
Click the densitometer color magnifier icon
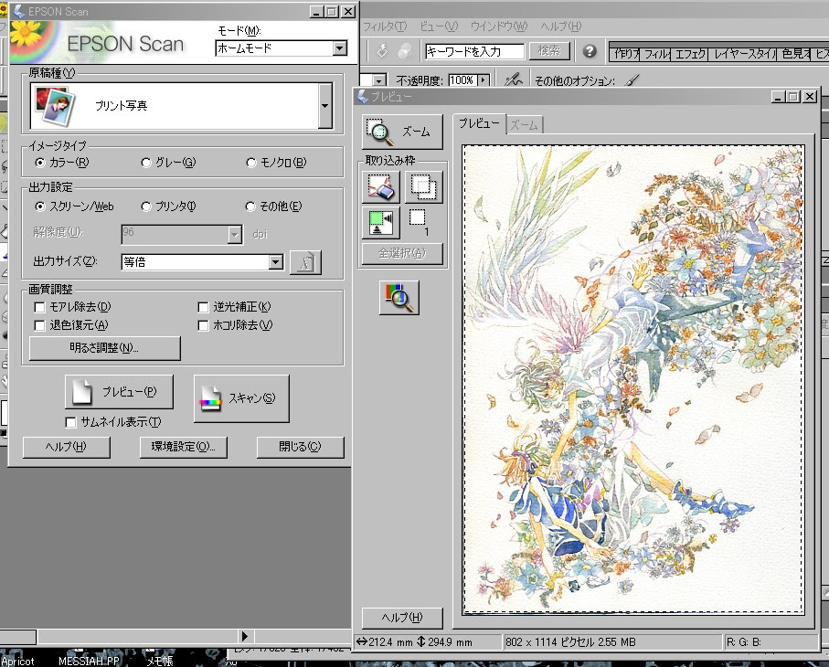click(x=399, y=298)
